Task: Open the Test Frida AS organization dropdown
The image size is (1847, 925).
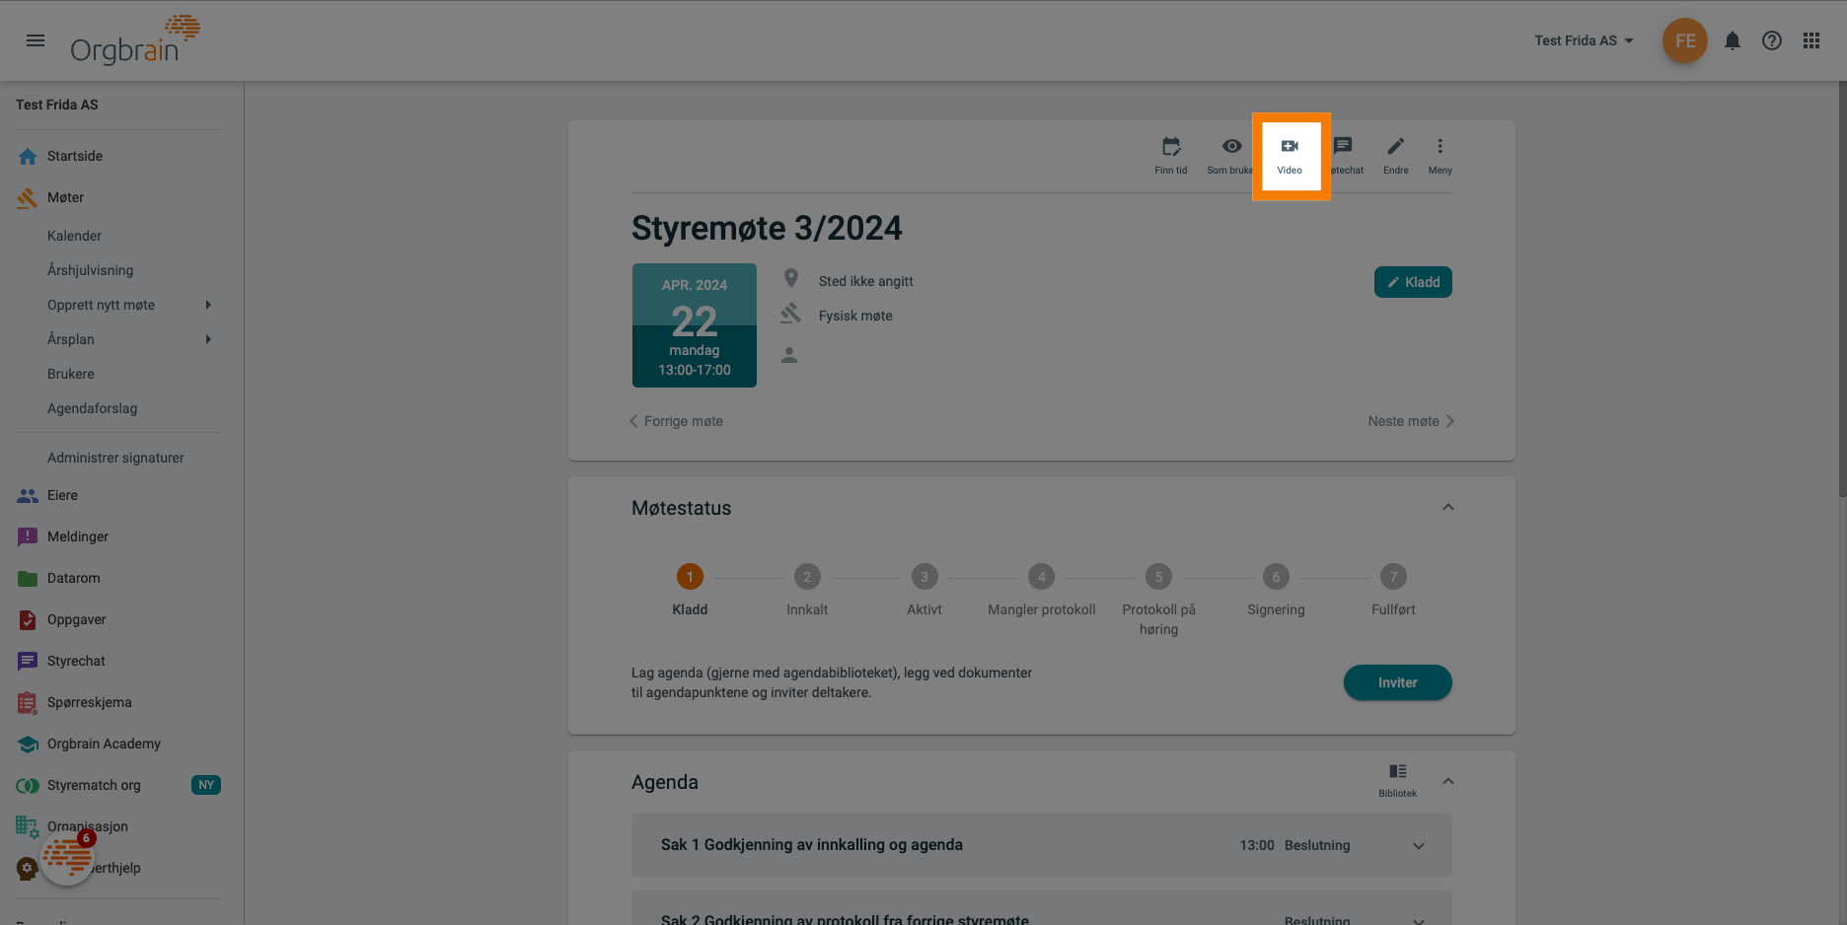Action: [1584, 40]
